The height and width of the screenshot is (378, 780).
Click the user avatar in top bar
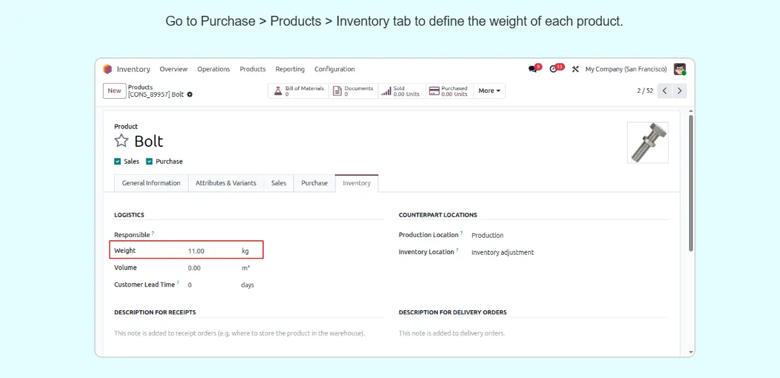679,69
